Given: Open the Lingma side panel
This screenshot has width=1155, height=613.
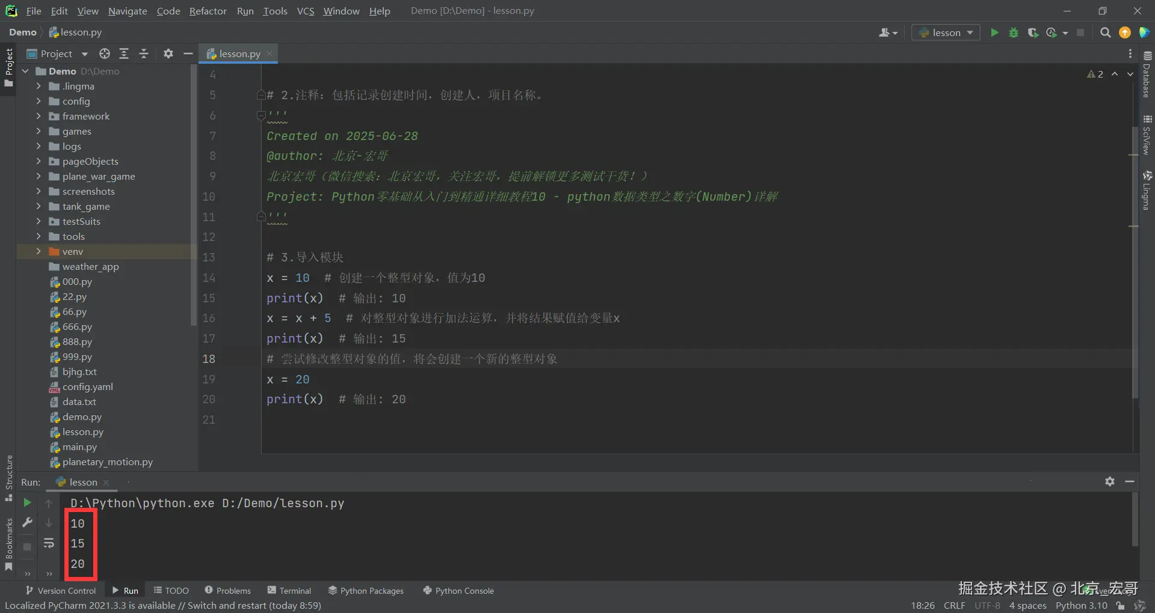Looking at the screenshot, I should point(1147,191).
